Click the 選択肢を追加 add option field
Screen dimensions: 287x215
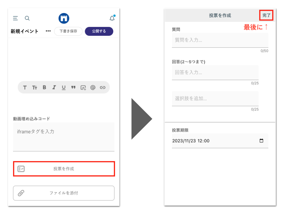(215, 99)
